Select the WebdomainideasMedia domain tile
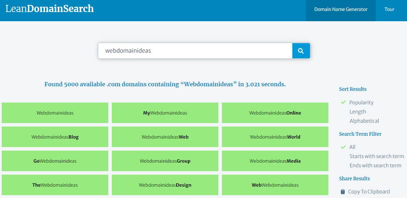 275,161
